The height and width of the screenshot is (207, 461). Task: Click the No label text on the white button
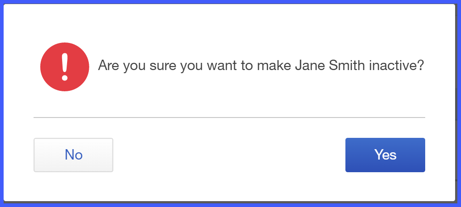(x=73, y=155)
